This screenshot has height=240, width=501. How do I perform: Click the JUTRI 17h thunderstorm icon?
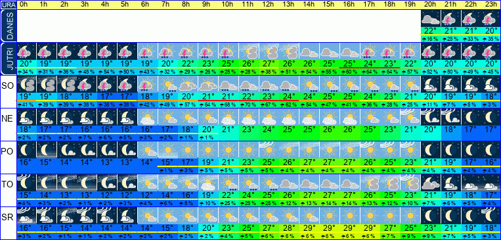point(370,51)
